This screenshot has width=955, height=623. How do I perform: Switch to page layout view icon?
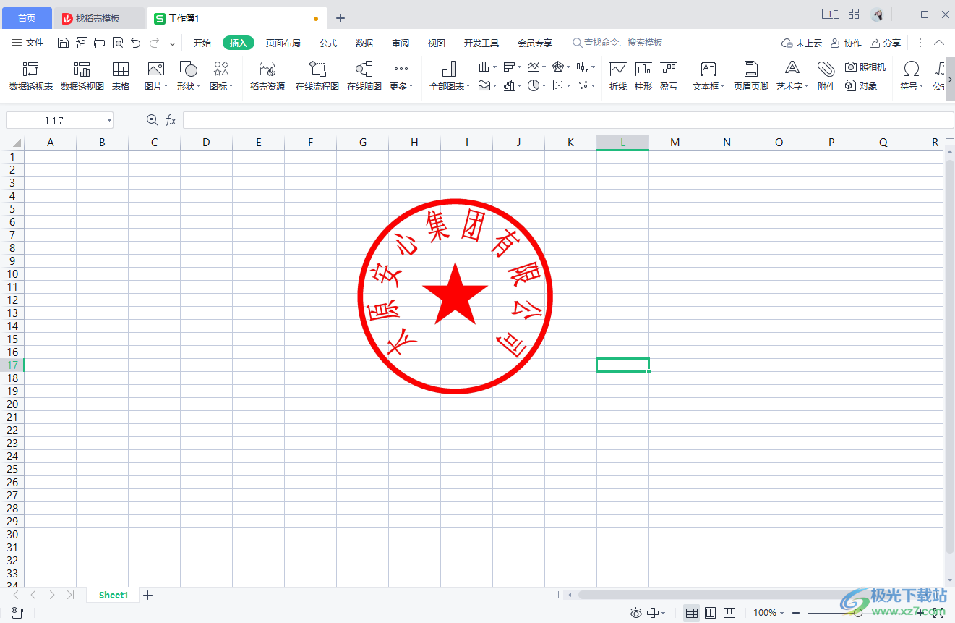711,613
